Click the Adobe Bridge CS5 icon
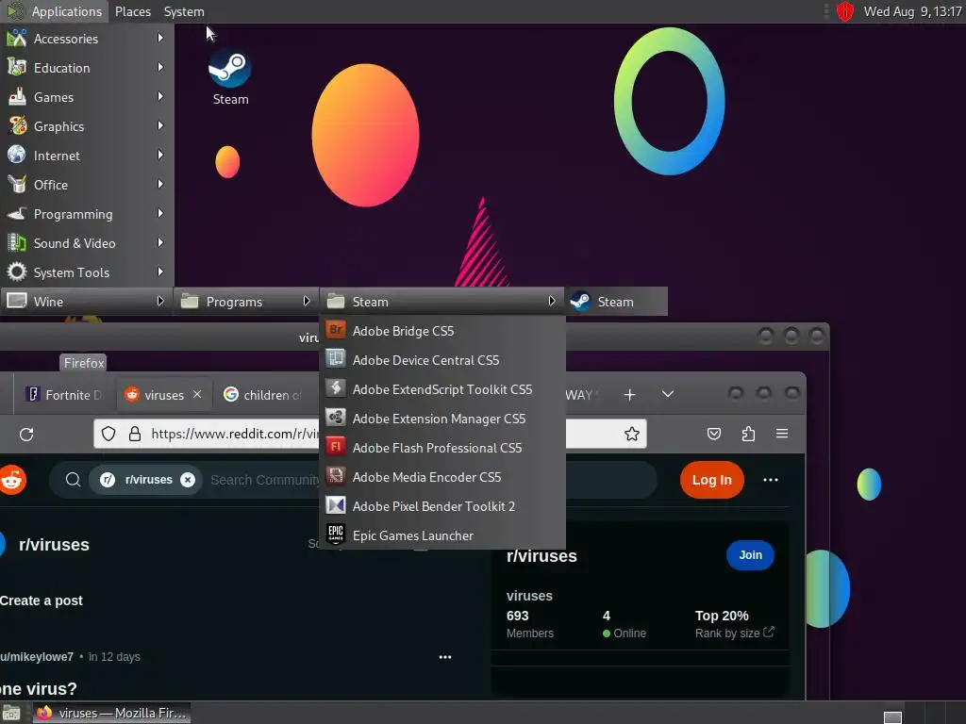 click(336, 330)
